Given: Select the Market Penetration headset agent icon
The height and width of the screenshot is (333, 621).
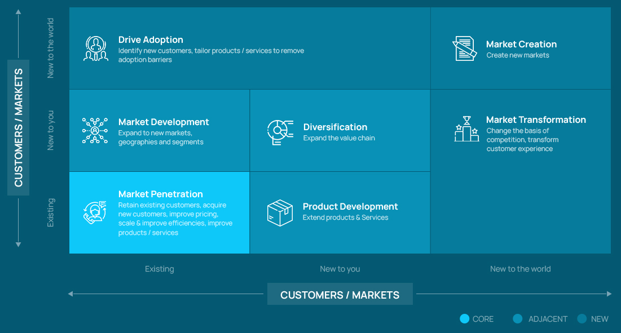Looking at the screenshot, I should (x=94, y=213).
